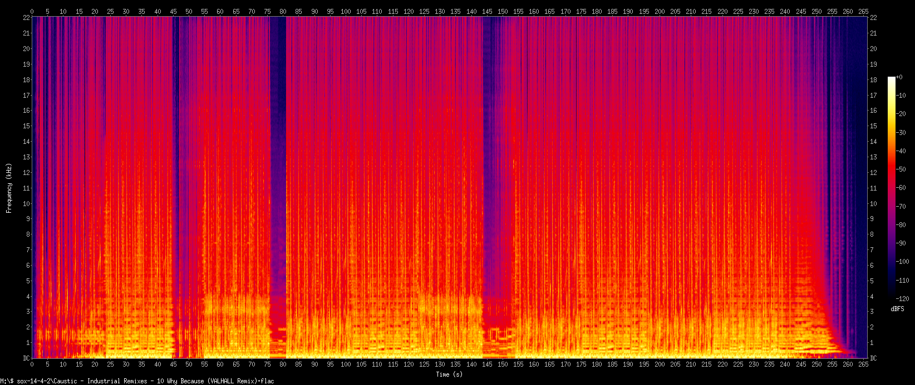Click the "45" tick on the top time axis
Image resolution: width=915 pixels, height=385 pixels.
coord(173,11)
